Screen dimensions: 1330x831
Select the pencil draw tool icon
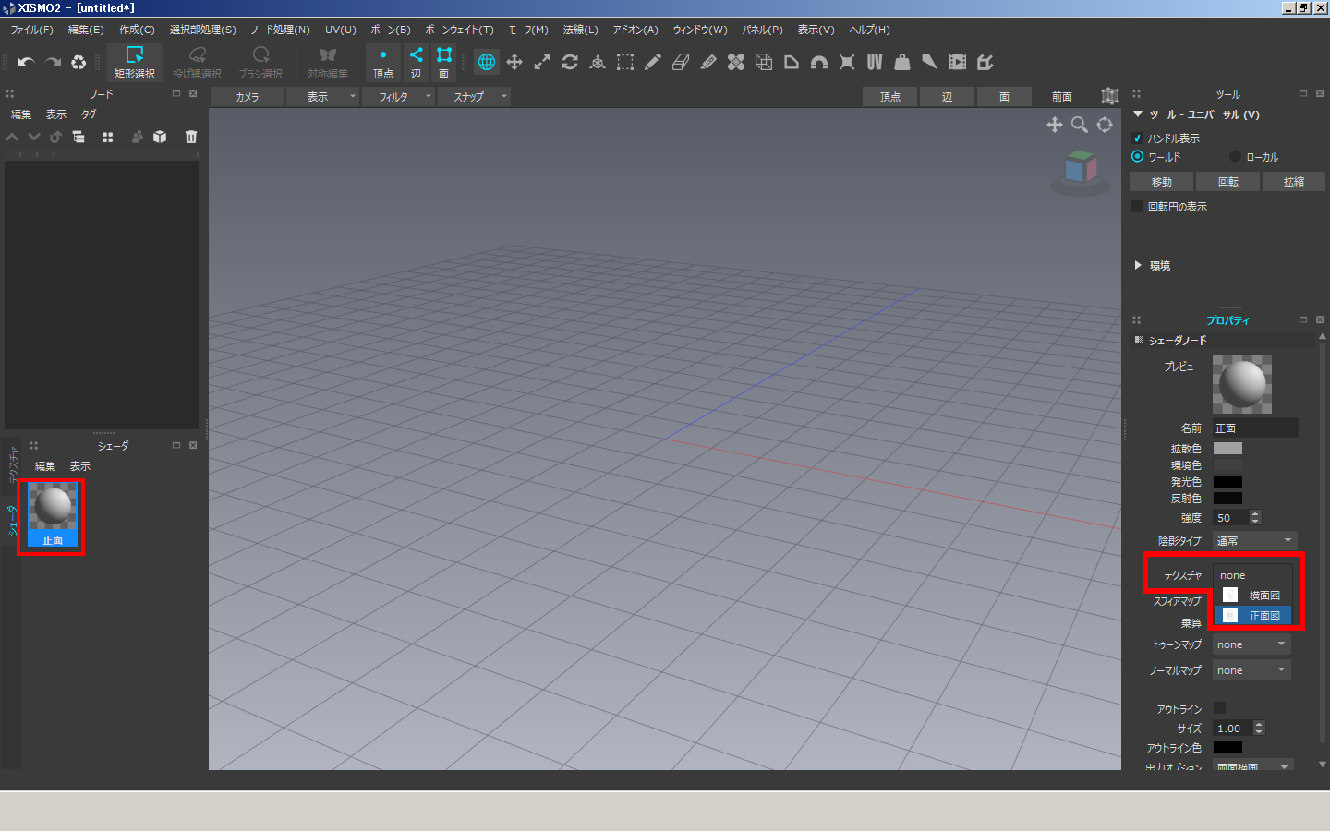[x=653, y=62]
